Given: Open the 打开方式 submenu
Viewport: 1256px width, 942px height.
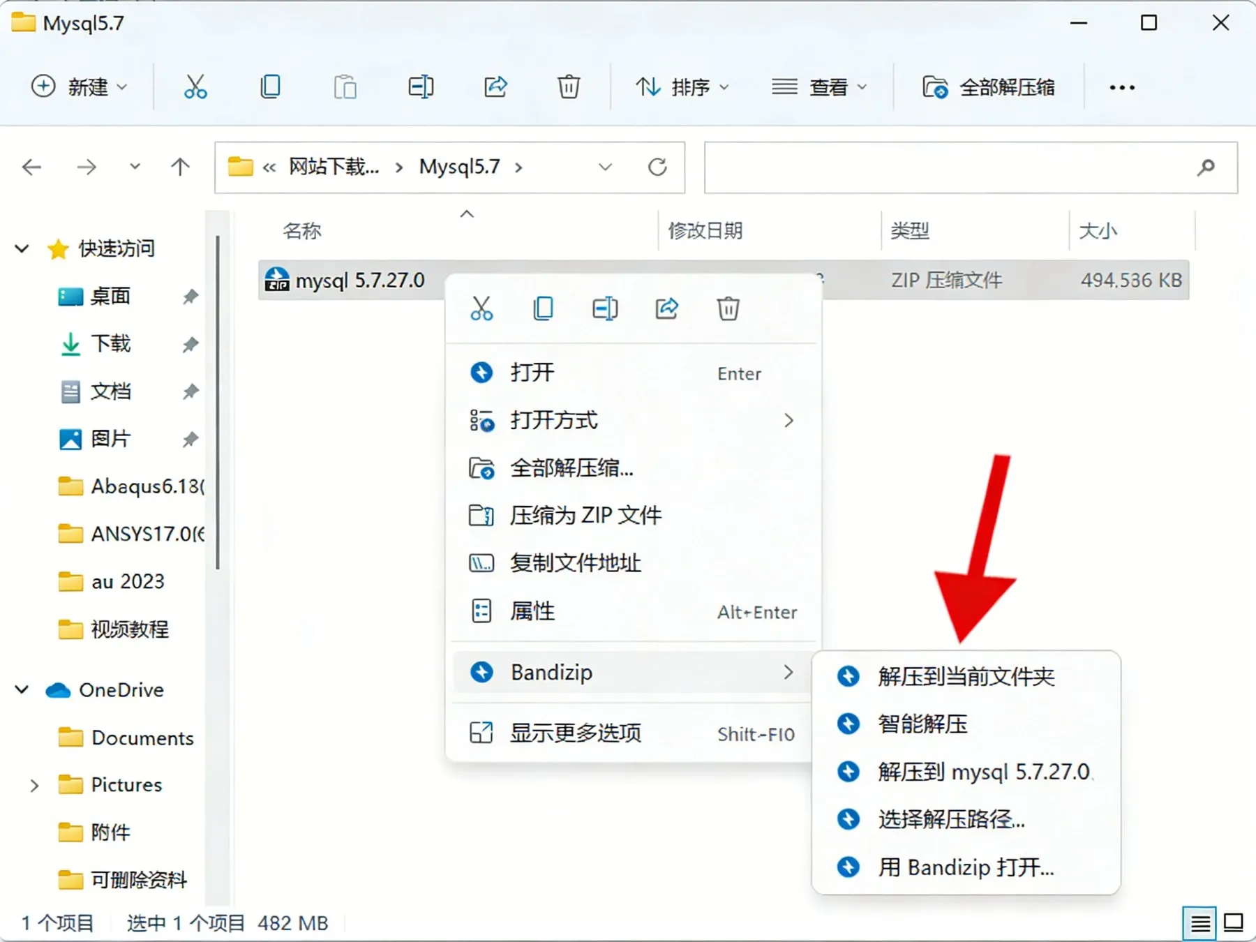Looking at the screenshot, I should 633,421.
